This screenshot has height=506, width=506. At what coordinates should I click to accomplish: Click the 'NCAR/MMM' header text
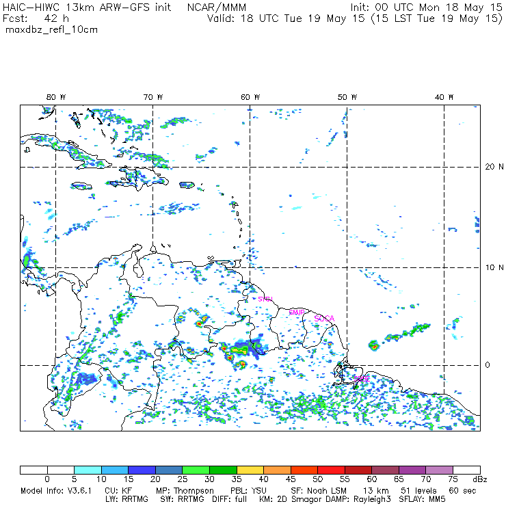(x=217, y=7)
